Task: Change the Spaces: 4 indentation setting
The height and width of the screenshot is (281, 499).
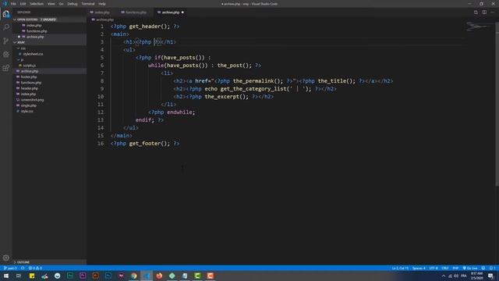Action: (x=419, y=269)
